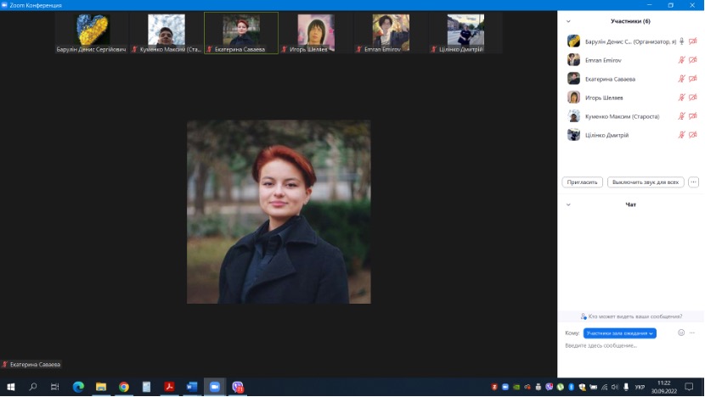Select Цілінко Дмитрій video thumbnail
The width and height of the screenshot is (705, 397).
point(465,33)
